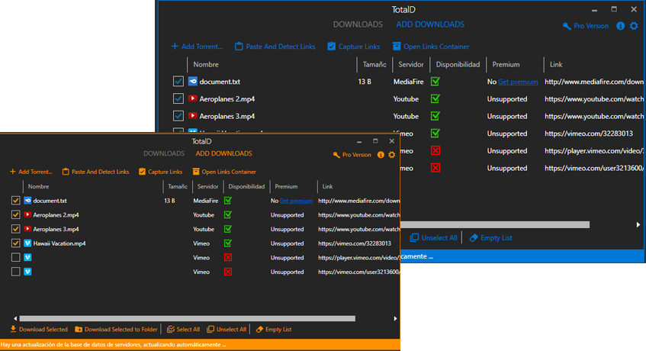Viewport: 646px width, 351px height.
Task: Open Links Container in the orange window
Action: click(x=224, y=172)
